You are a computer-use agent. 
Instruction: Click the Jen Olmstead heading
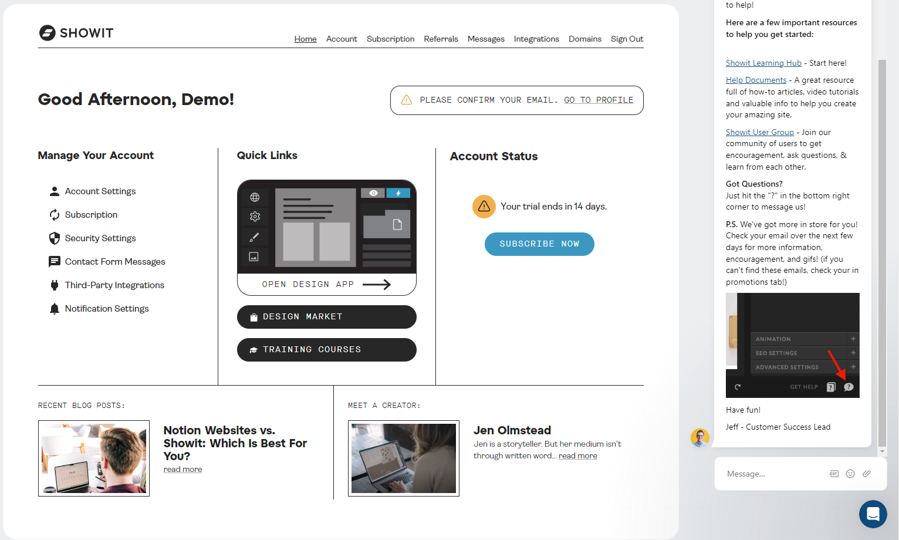coord(512,430)
